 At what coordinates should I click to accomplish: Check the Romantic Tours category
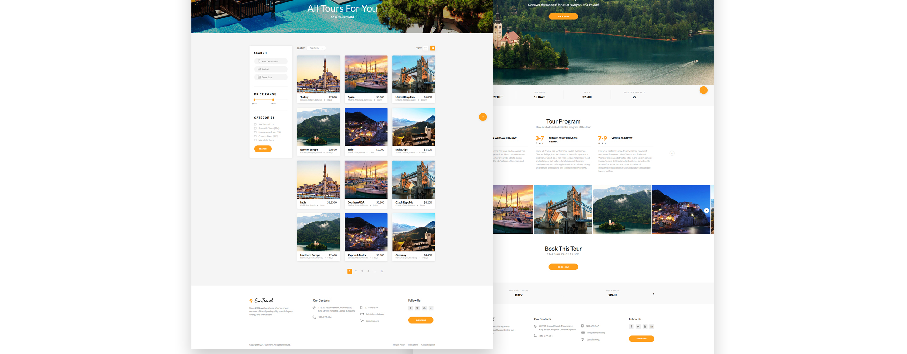click(x=255, y=128)
